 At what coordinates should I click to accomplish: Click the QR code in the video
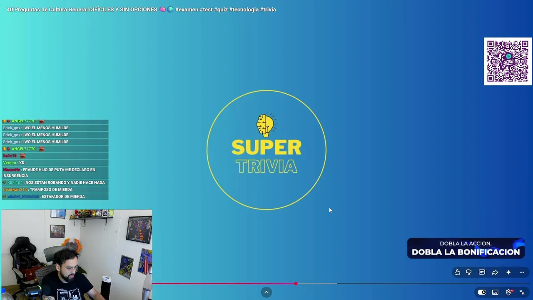click(x=508, y=61)
